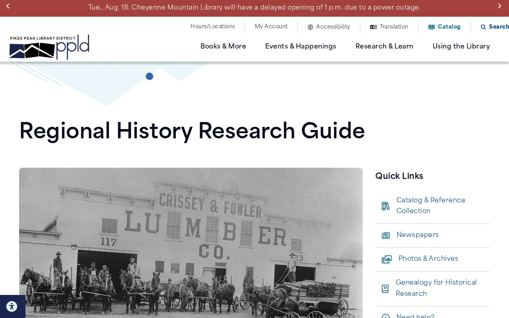Open the Hours/Locations link
Screen dimensions: 509x318
point(213,26)
